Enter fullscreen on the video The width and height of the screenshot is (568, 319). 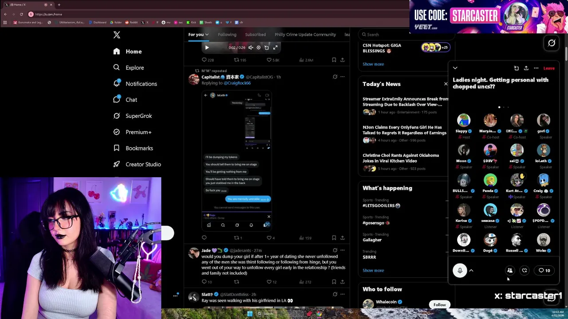(x=275, y=47)
